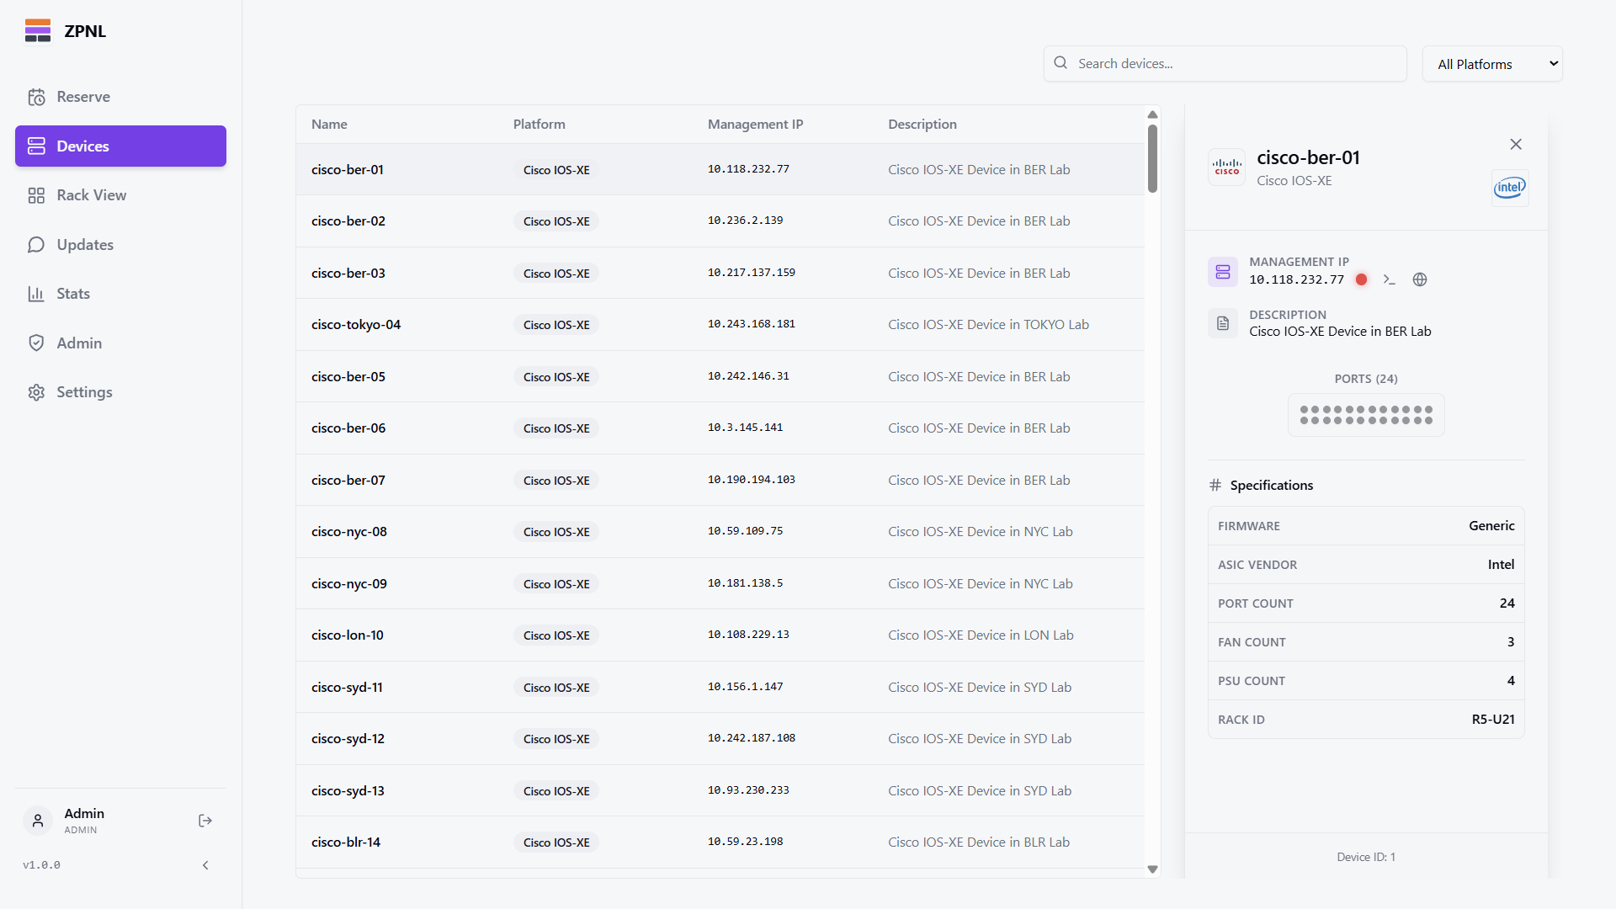Open the Stats bar-chart icon
The height and width of the screenshot is (909, 1616).
(x=37, y=293)
